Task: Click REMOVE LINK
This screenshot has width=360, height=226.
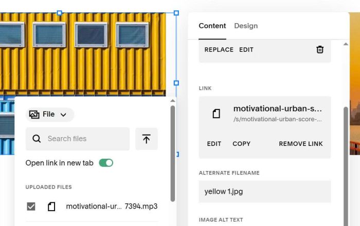Action: [x=301, y=144]
